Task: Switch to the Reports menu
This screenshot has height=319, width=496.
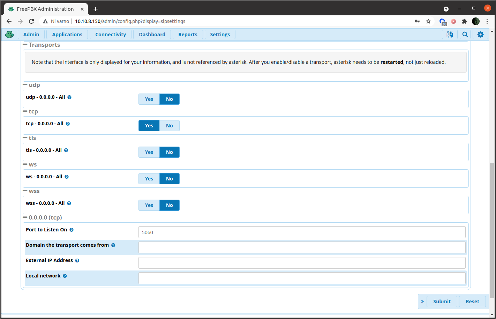Action: [188, 34]
